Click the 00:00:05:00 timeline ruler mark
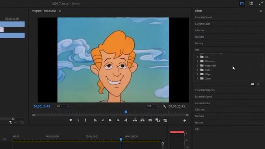This screenshot has width=265, height=149. tap(53, 137)
